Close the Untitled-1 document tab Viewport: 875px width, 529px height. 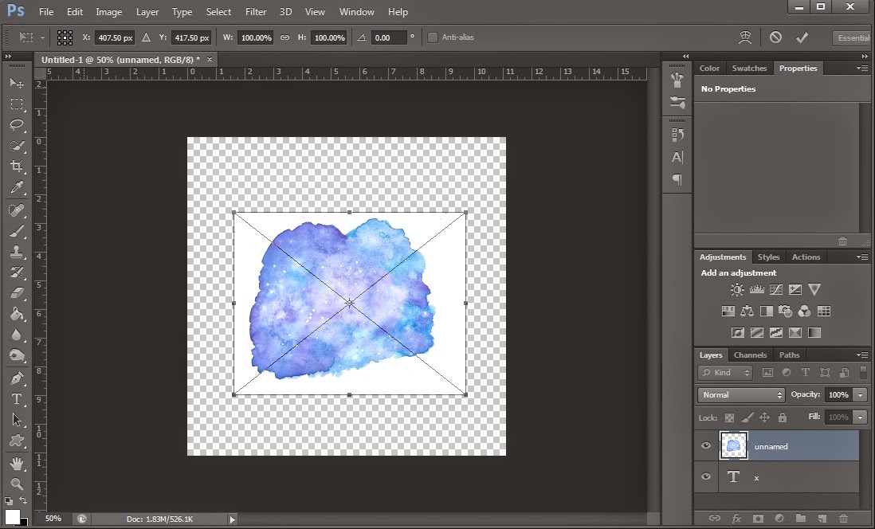tap(210, 59)
